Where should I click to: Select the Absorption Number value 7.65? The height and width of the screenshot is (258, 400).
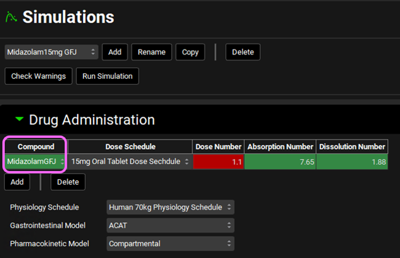point(279,162)
